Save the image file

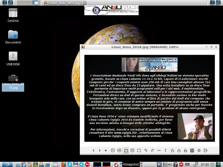(x=179, y=150)
